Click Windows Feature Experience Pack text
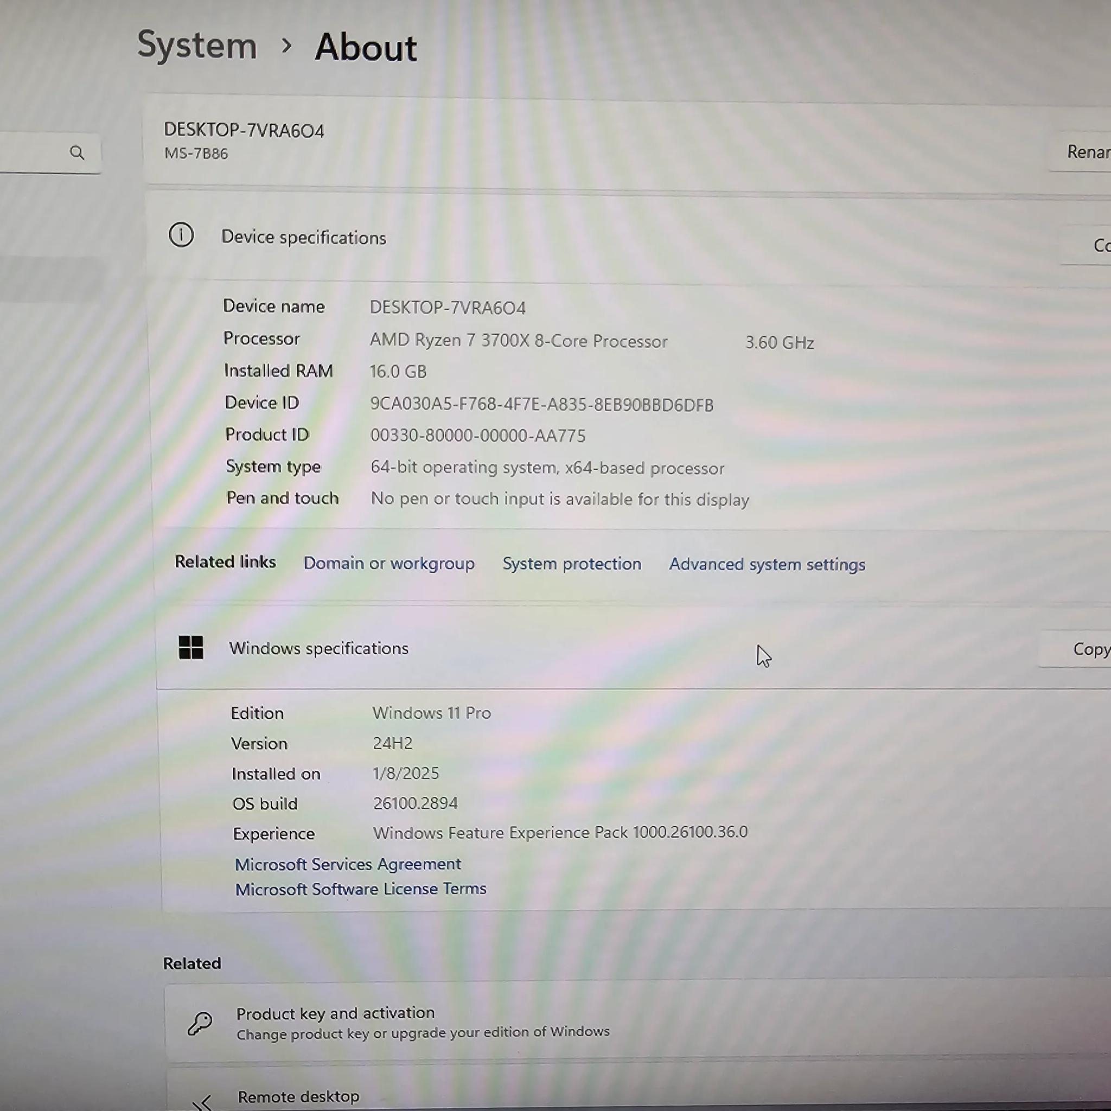 point(561,832)
